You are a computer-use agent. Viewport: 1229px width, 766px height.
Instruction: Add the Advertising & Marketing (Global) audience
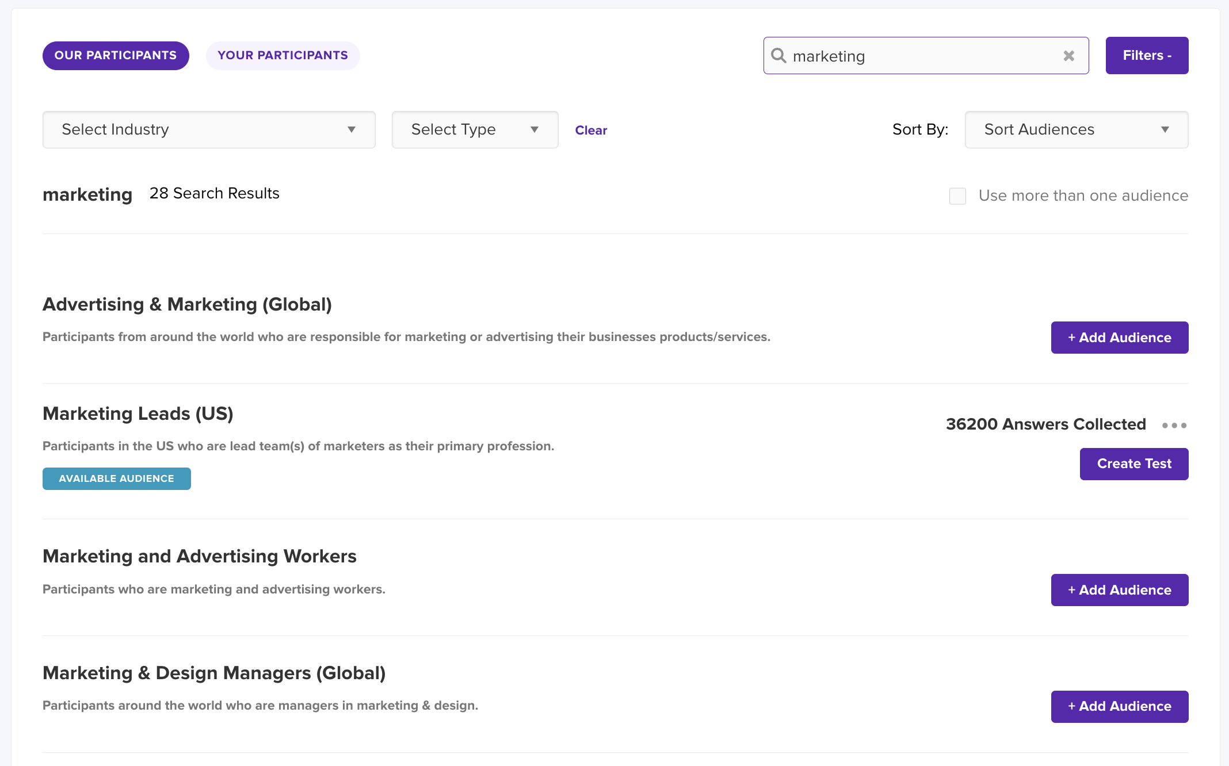coord(1119,338)
